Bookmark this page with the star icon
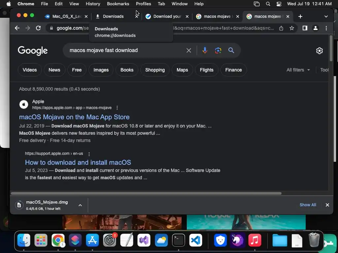 [292, 28]
